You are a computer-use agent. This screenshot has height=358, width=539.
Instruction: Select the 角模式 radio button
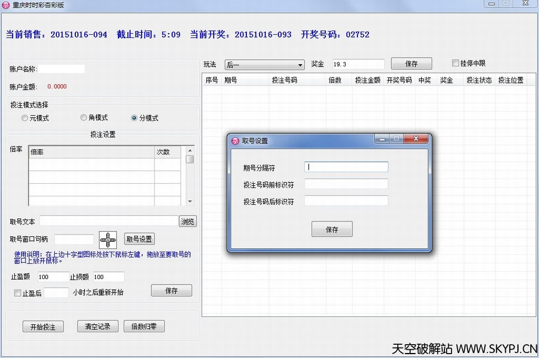(84, 118)
